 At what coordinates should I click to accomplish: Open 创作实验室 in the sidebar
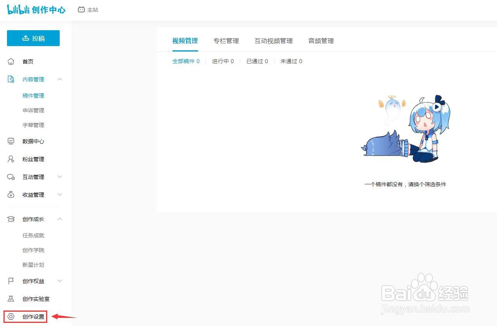36,299
